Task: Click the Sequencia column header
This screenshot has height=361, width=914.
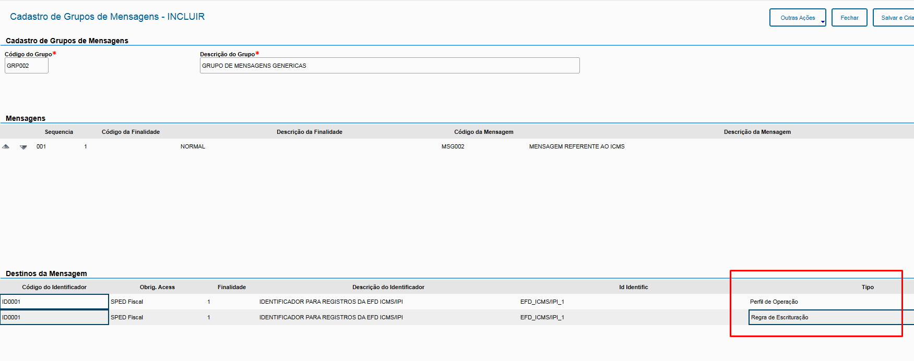Action: (x=59, y=132)
